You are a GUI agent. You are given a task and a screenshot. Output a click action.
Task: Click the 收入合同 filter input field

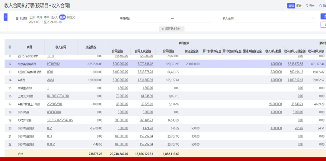(x=272, y=18)
